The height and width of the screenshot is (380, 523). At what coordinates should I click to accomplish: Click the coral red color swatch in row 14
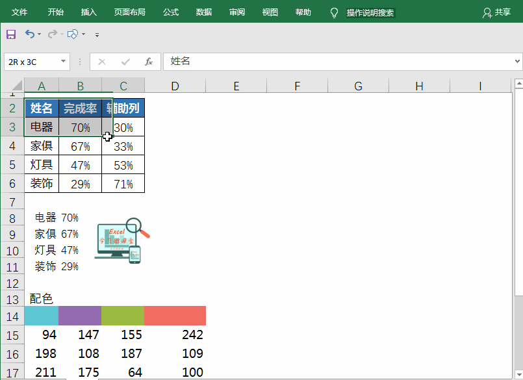pos(175,316)
